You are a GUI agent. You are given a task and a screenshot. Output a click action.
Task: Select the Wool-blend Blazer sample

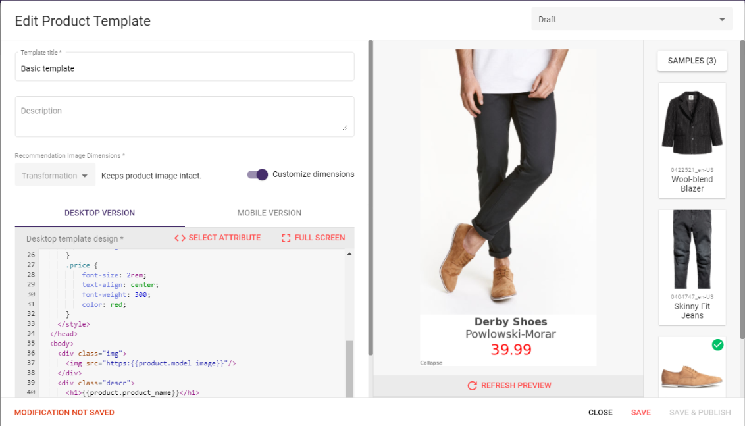point(692,138)
